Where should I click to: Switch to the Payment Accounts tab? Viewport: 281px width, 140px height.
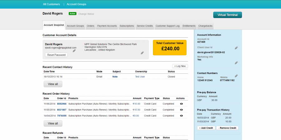click(x=107, y=26)
